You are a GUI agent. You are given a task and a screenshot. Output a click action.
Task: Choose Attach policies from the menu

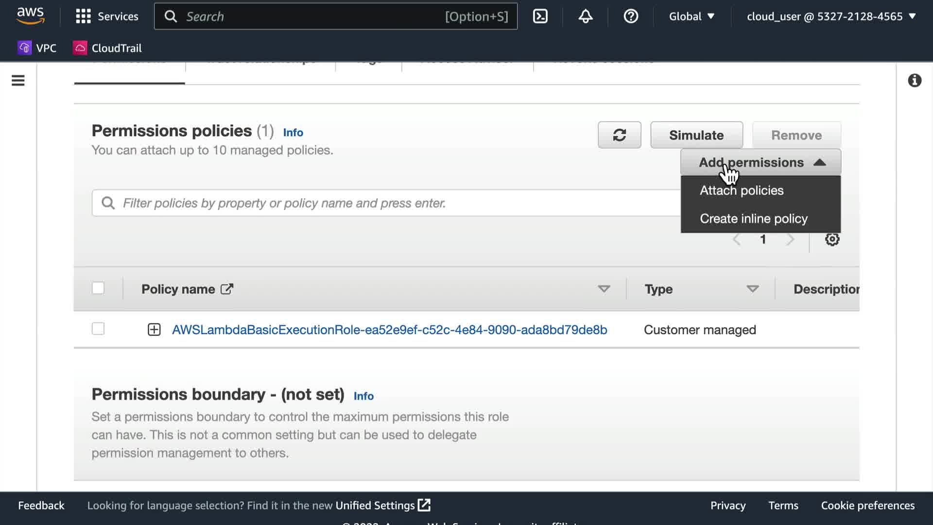click(742, 191)
